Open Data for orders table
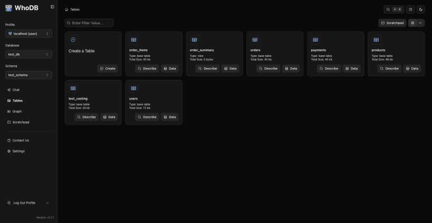 (291, 69)
